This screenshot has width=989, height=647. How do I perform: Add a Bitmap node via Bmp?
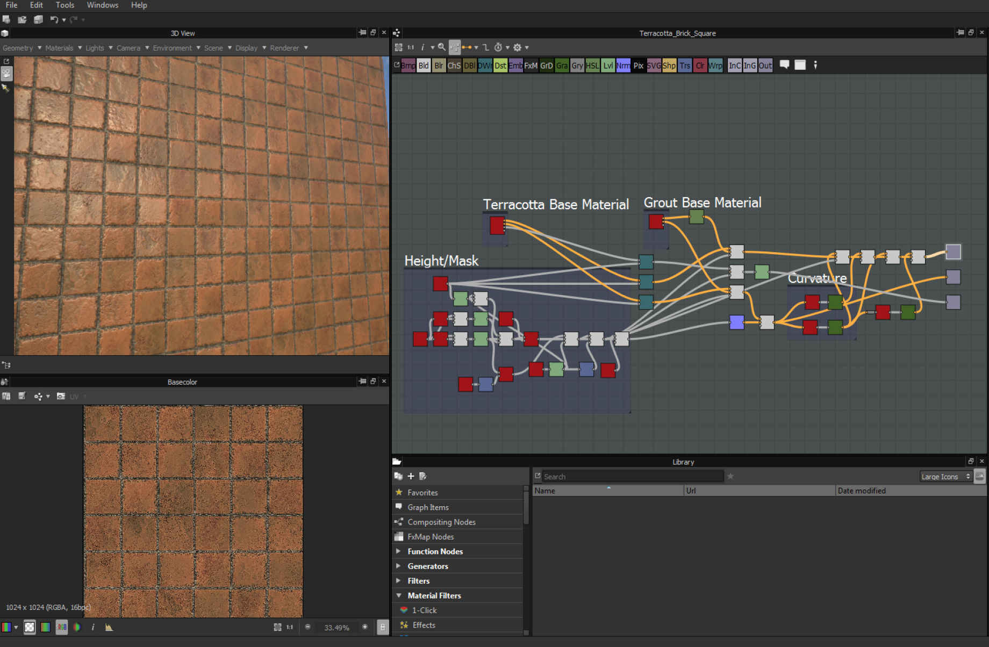tap(408, 66)
